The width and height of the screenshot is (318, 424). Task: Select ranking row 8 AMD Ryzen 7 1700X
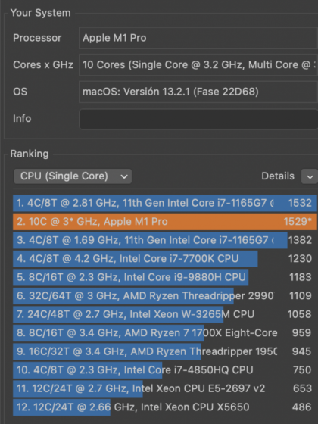165,333
